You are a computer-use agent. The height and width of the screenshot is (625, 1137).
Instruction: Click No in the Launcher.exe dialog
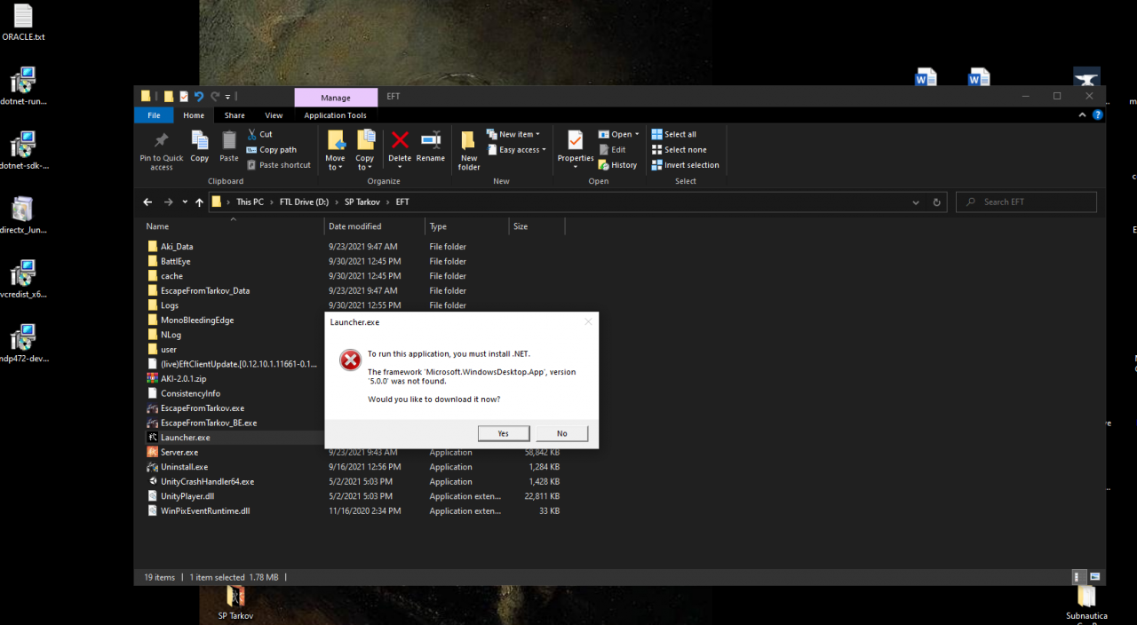coord(561,433)
